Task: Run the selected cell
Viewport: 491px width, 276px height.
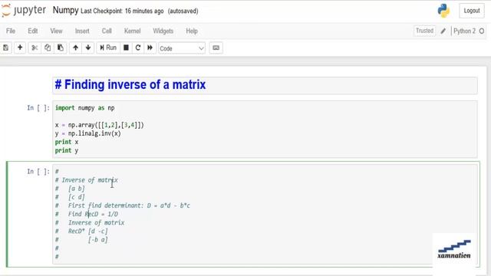Action: click(x=108, y=48)
